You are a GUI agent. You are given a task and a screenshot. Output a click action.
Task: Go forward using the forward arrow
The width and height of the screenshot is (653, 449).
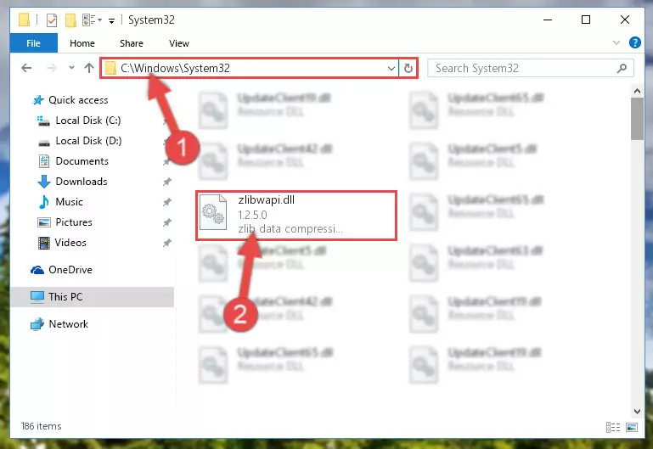52,68
